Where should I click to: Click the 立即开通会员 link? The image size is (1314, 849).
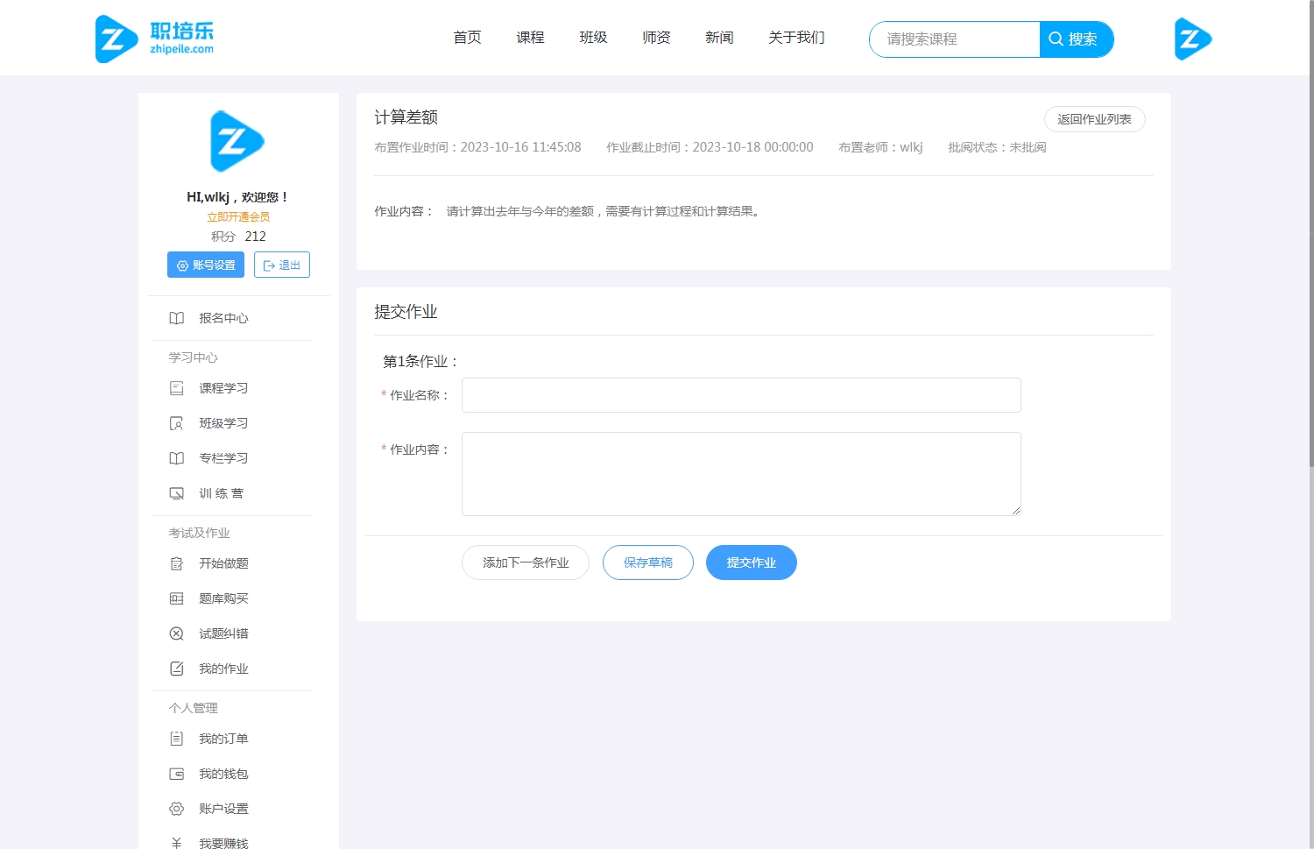click(x=238, y=216)
